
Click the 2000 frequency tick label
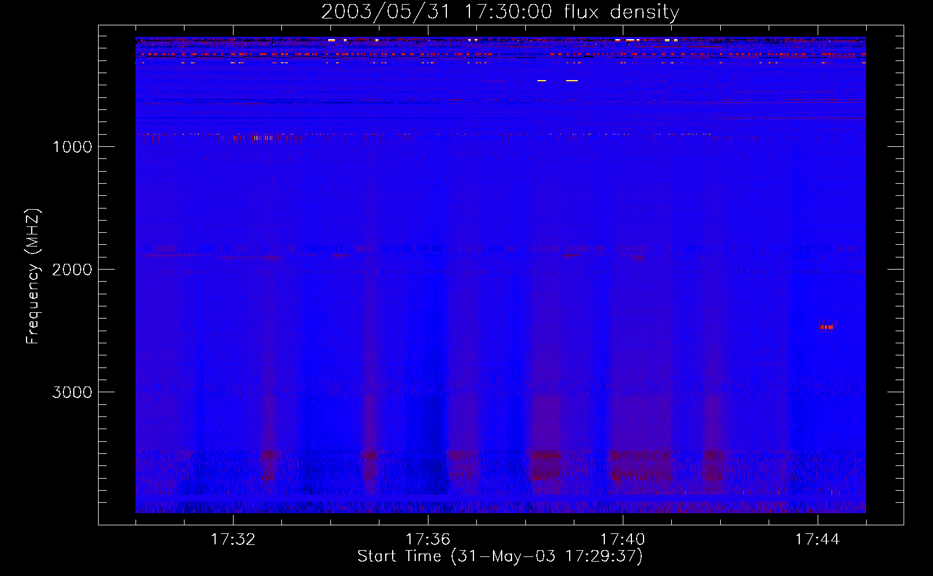pyautogui.click(x=72, y=270)
